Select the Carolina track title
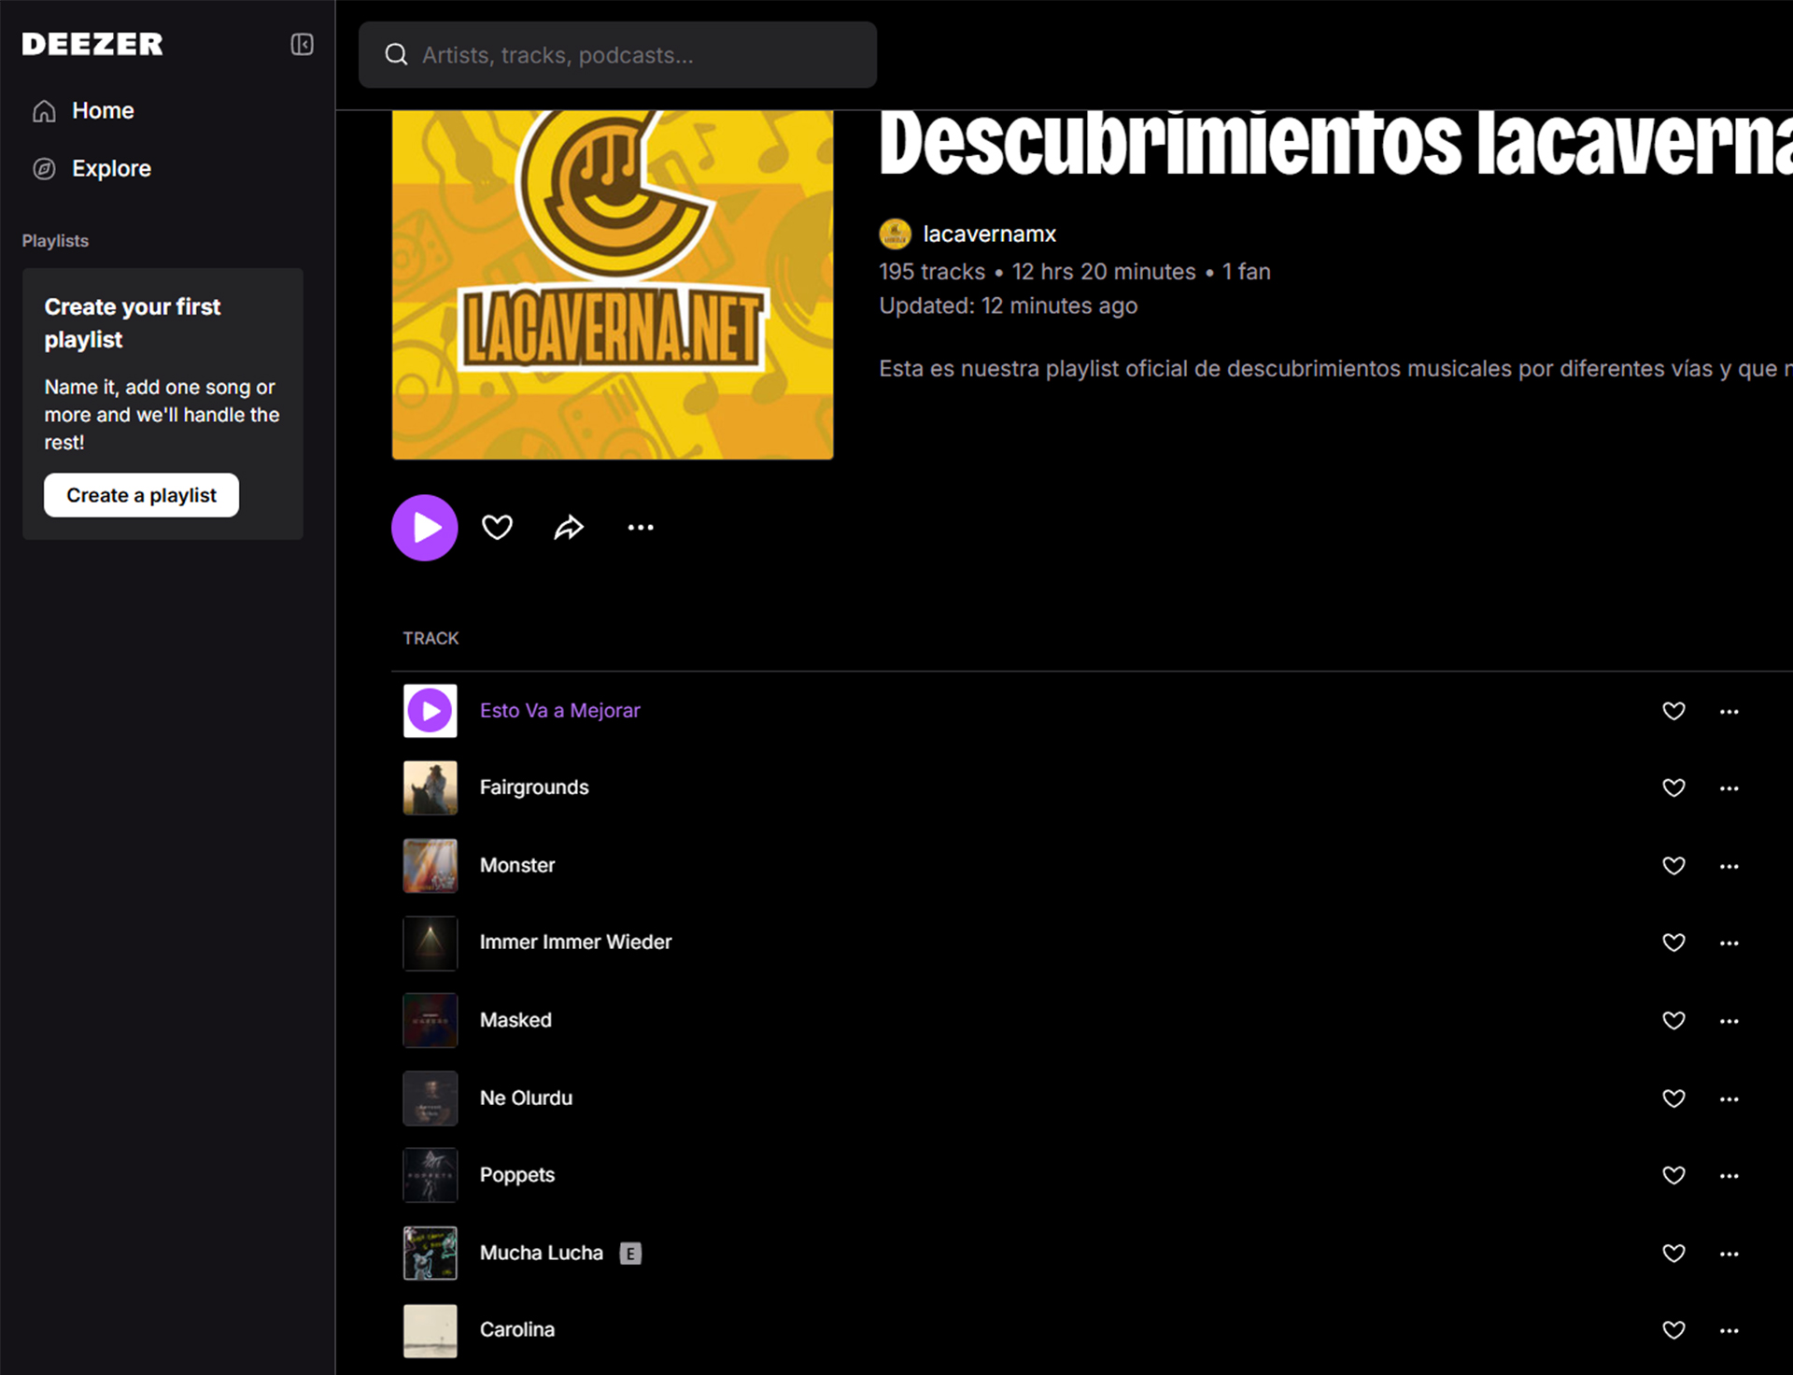 click(517, 1329)
